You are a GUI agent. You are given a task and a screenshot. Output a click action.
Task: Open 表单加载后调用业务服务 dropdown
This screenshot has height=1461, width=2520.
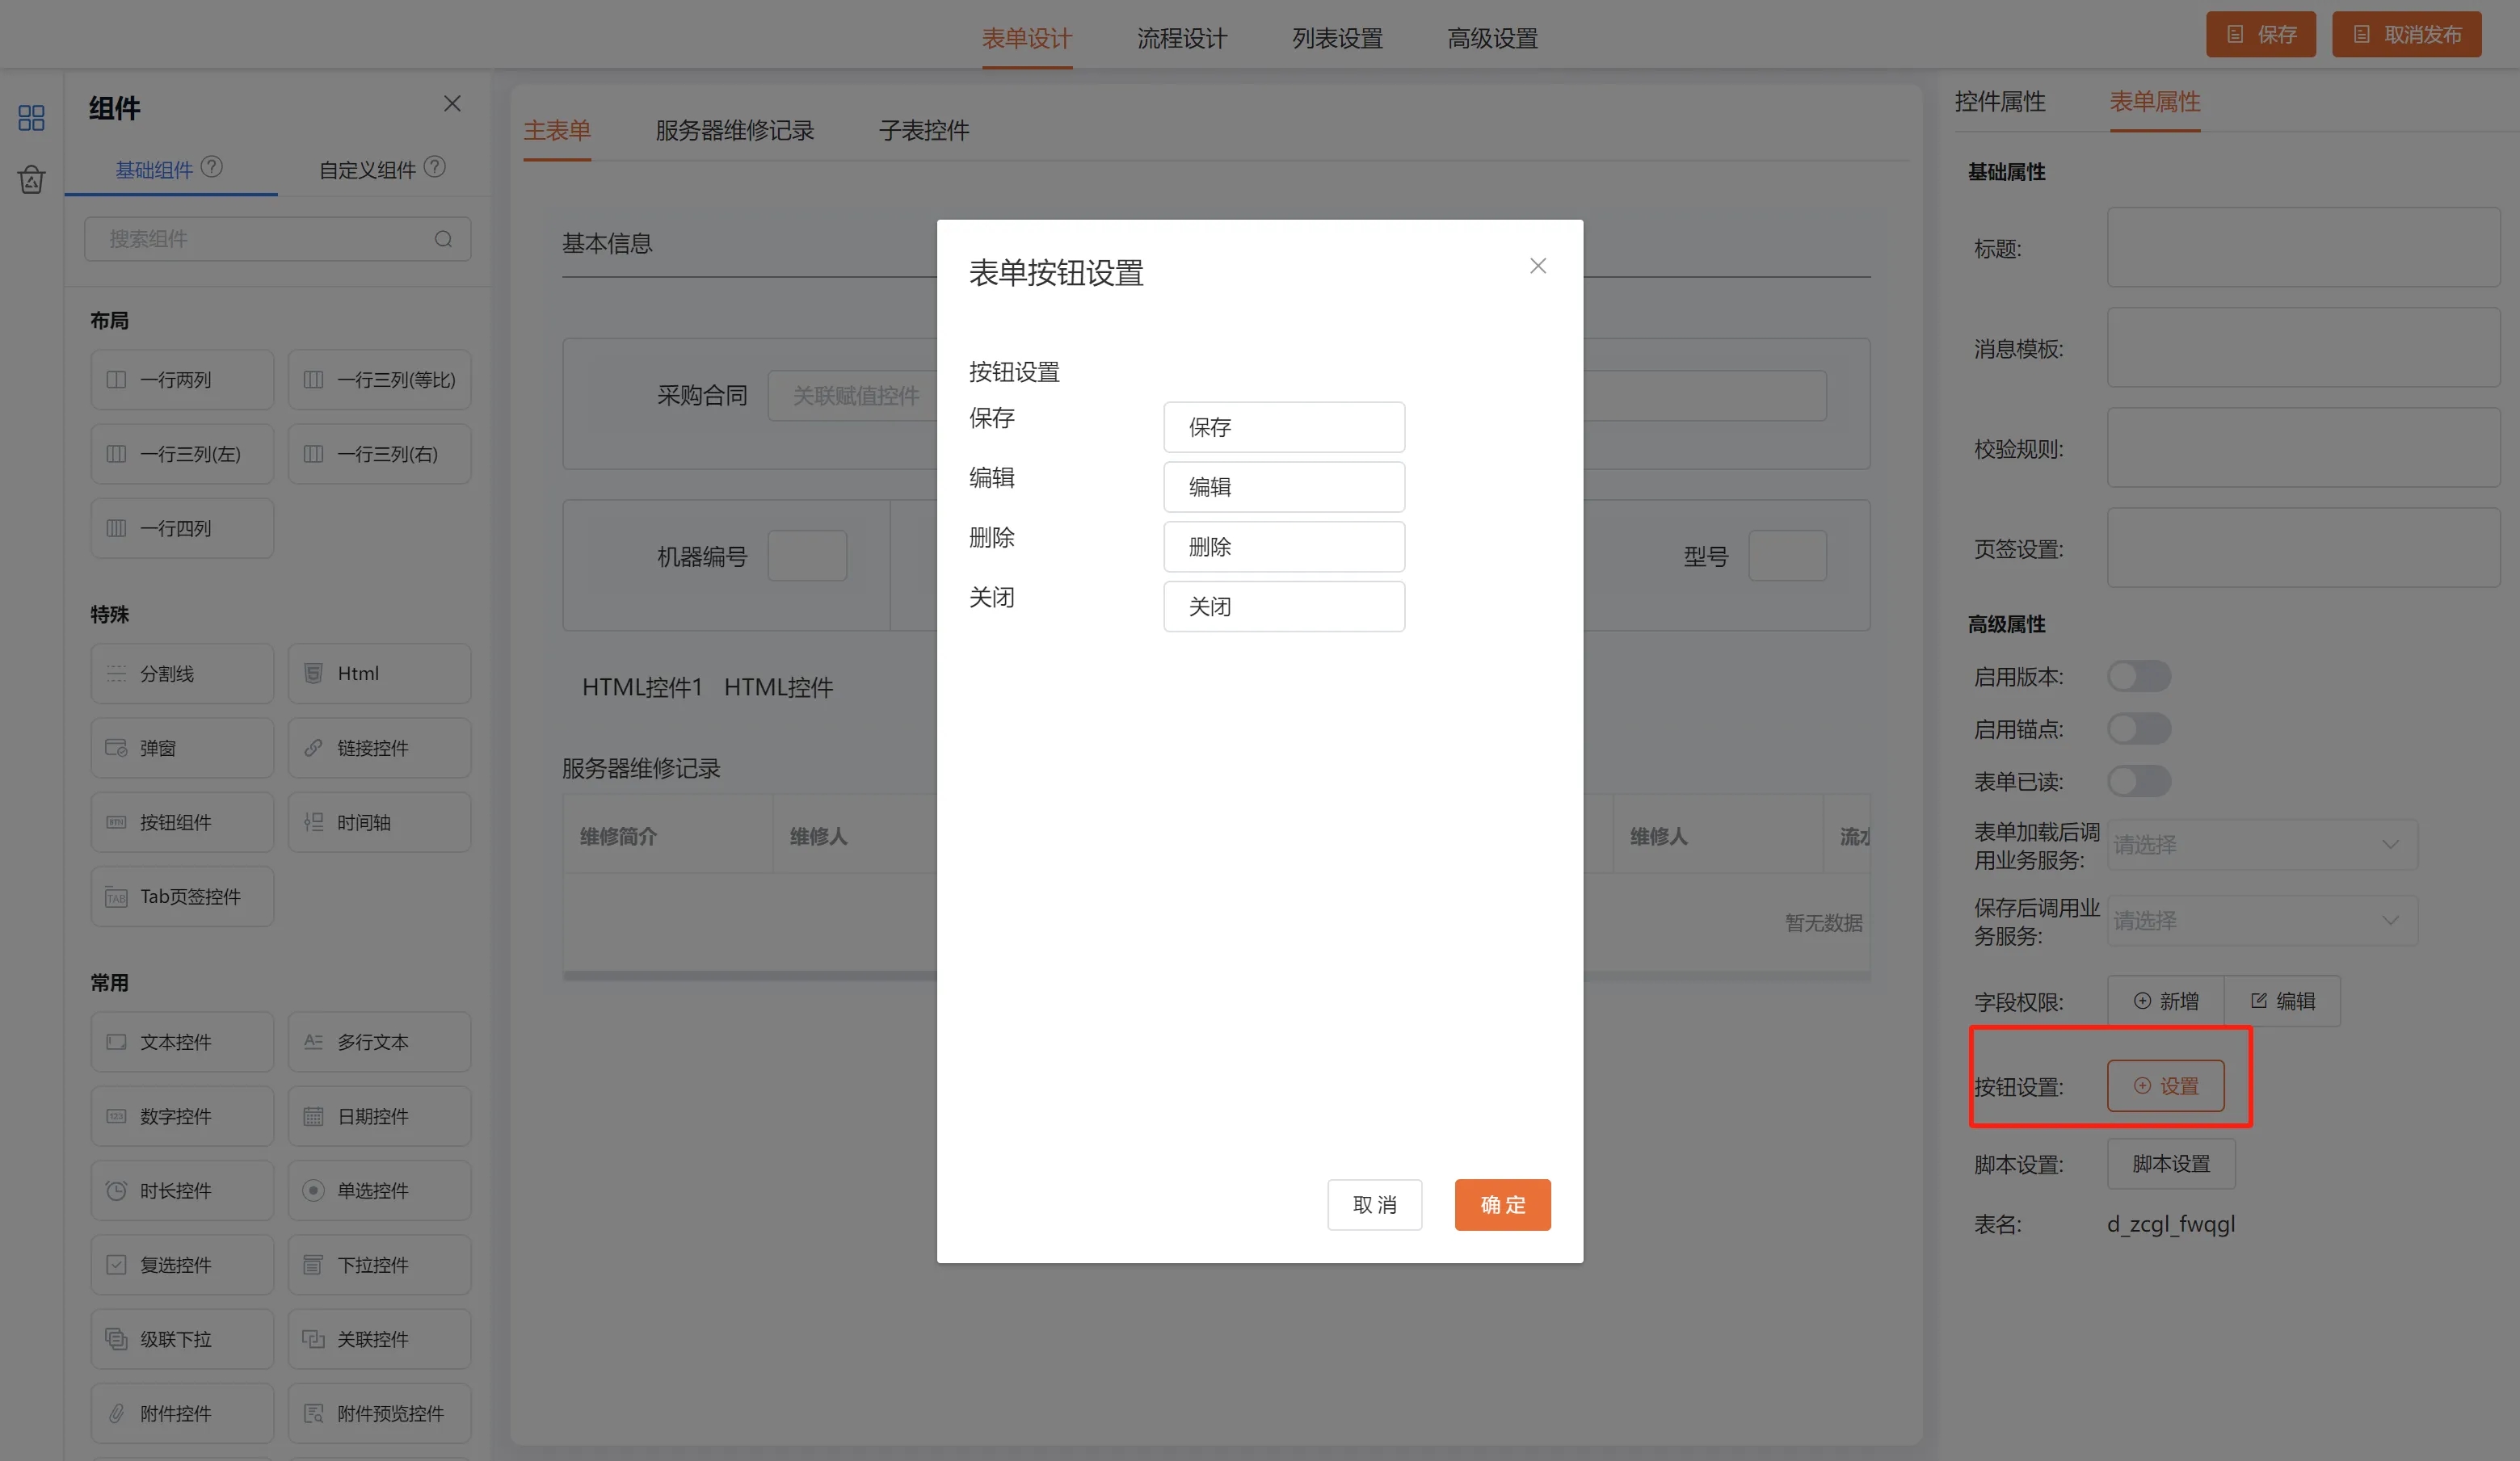tap(2262, 845)
